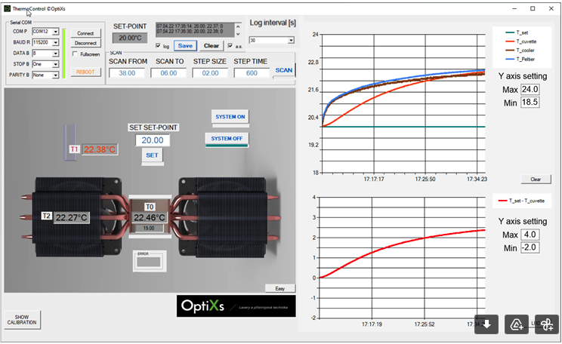Click the ThermoControl app icon in title bar
This screenshot has height=344, width=562.
click(x=7, y=8)
